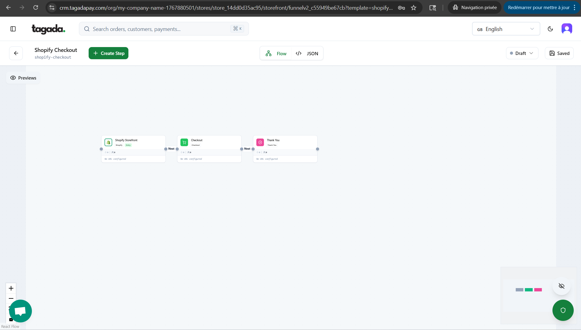Expand the Draft status dropdown
Image resolution: width=581 pixels, height=330 pixels.
pos(522,53)
